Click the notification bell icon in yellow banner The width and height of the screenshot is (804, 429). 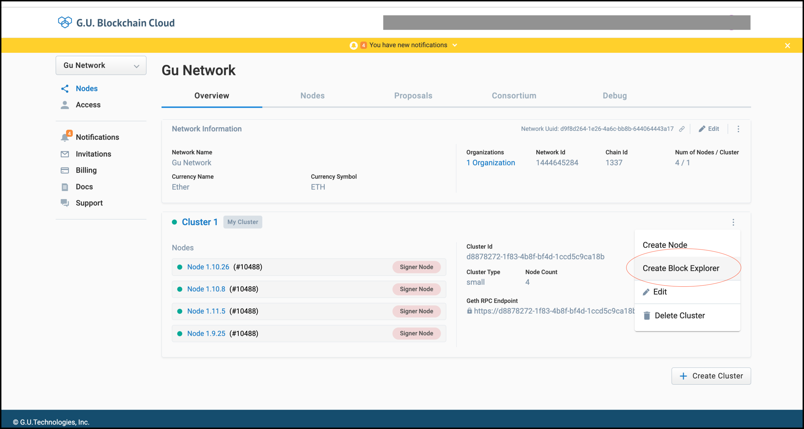[353, 45]
